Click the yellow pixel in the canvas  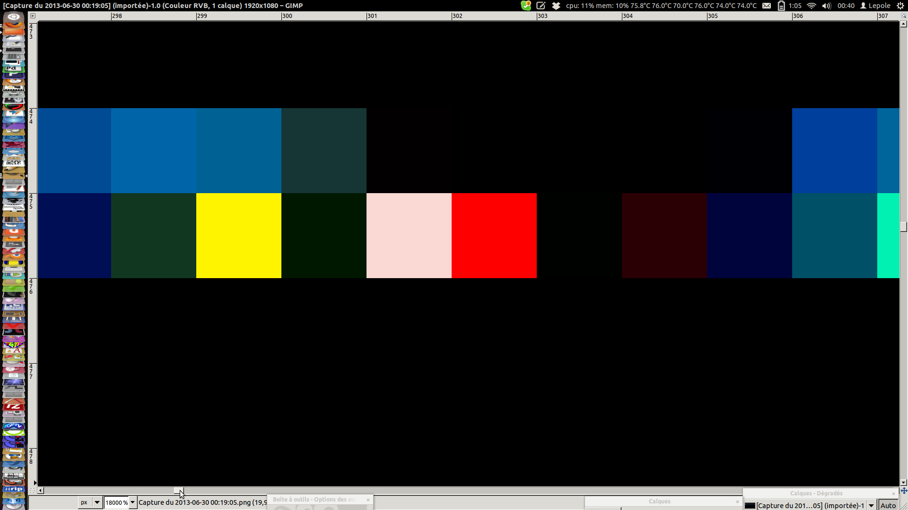238,235
